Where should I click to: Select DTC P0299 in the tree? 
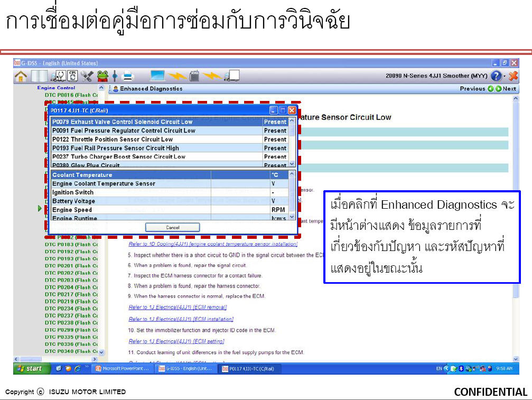coord(71,330)
